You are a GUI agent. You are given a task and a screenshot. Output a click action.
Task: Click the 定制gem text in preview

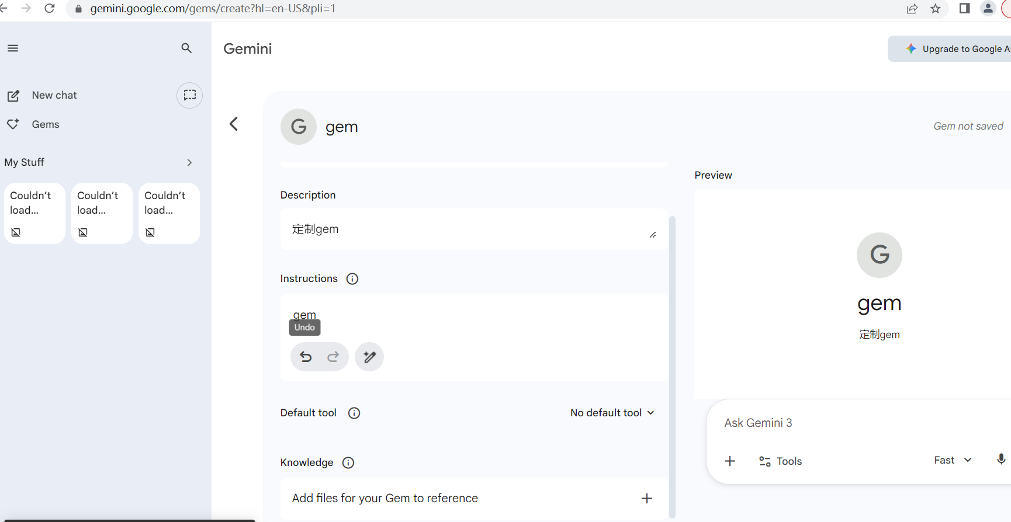pyautogui.click(x=880, y=335)
